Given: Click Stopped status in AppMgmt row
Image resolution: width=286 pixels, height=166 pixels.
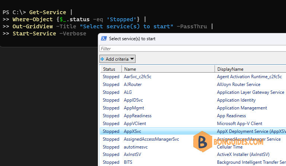Looking at the screenshot, I should coord(111,108).
